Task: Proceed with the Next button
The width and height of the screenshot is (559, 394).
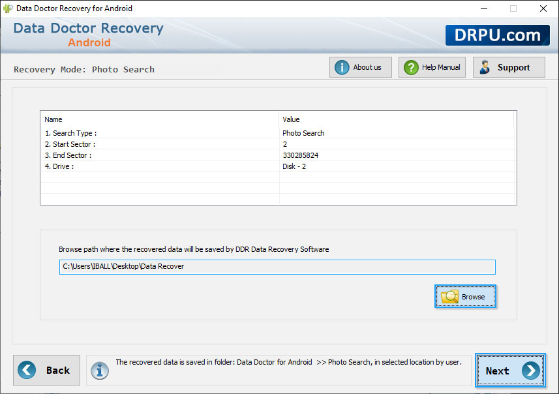Action: tap(510, 371)
